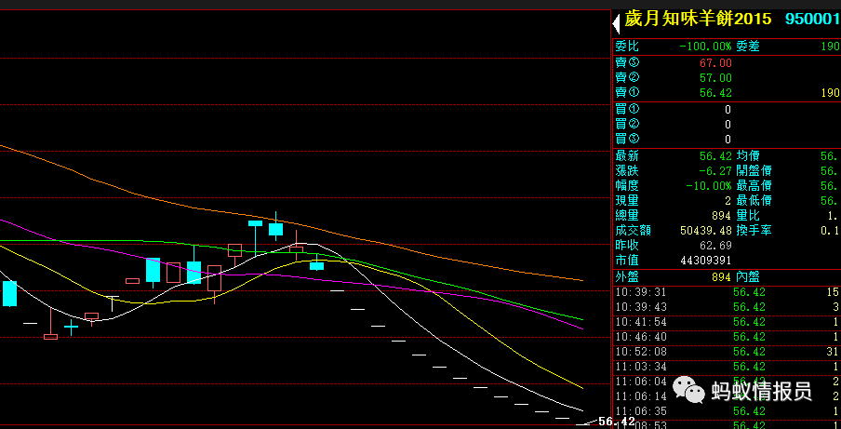Select the 894 value in the 外盤 row
The height and width of the screenshot is (429, 841).
coord(721,277)
